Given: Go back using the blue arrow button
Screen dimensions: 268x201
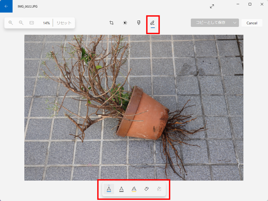Looking at the screenshot, I should click(x=6, y=6).
